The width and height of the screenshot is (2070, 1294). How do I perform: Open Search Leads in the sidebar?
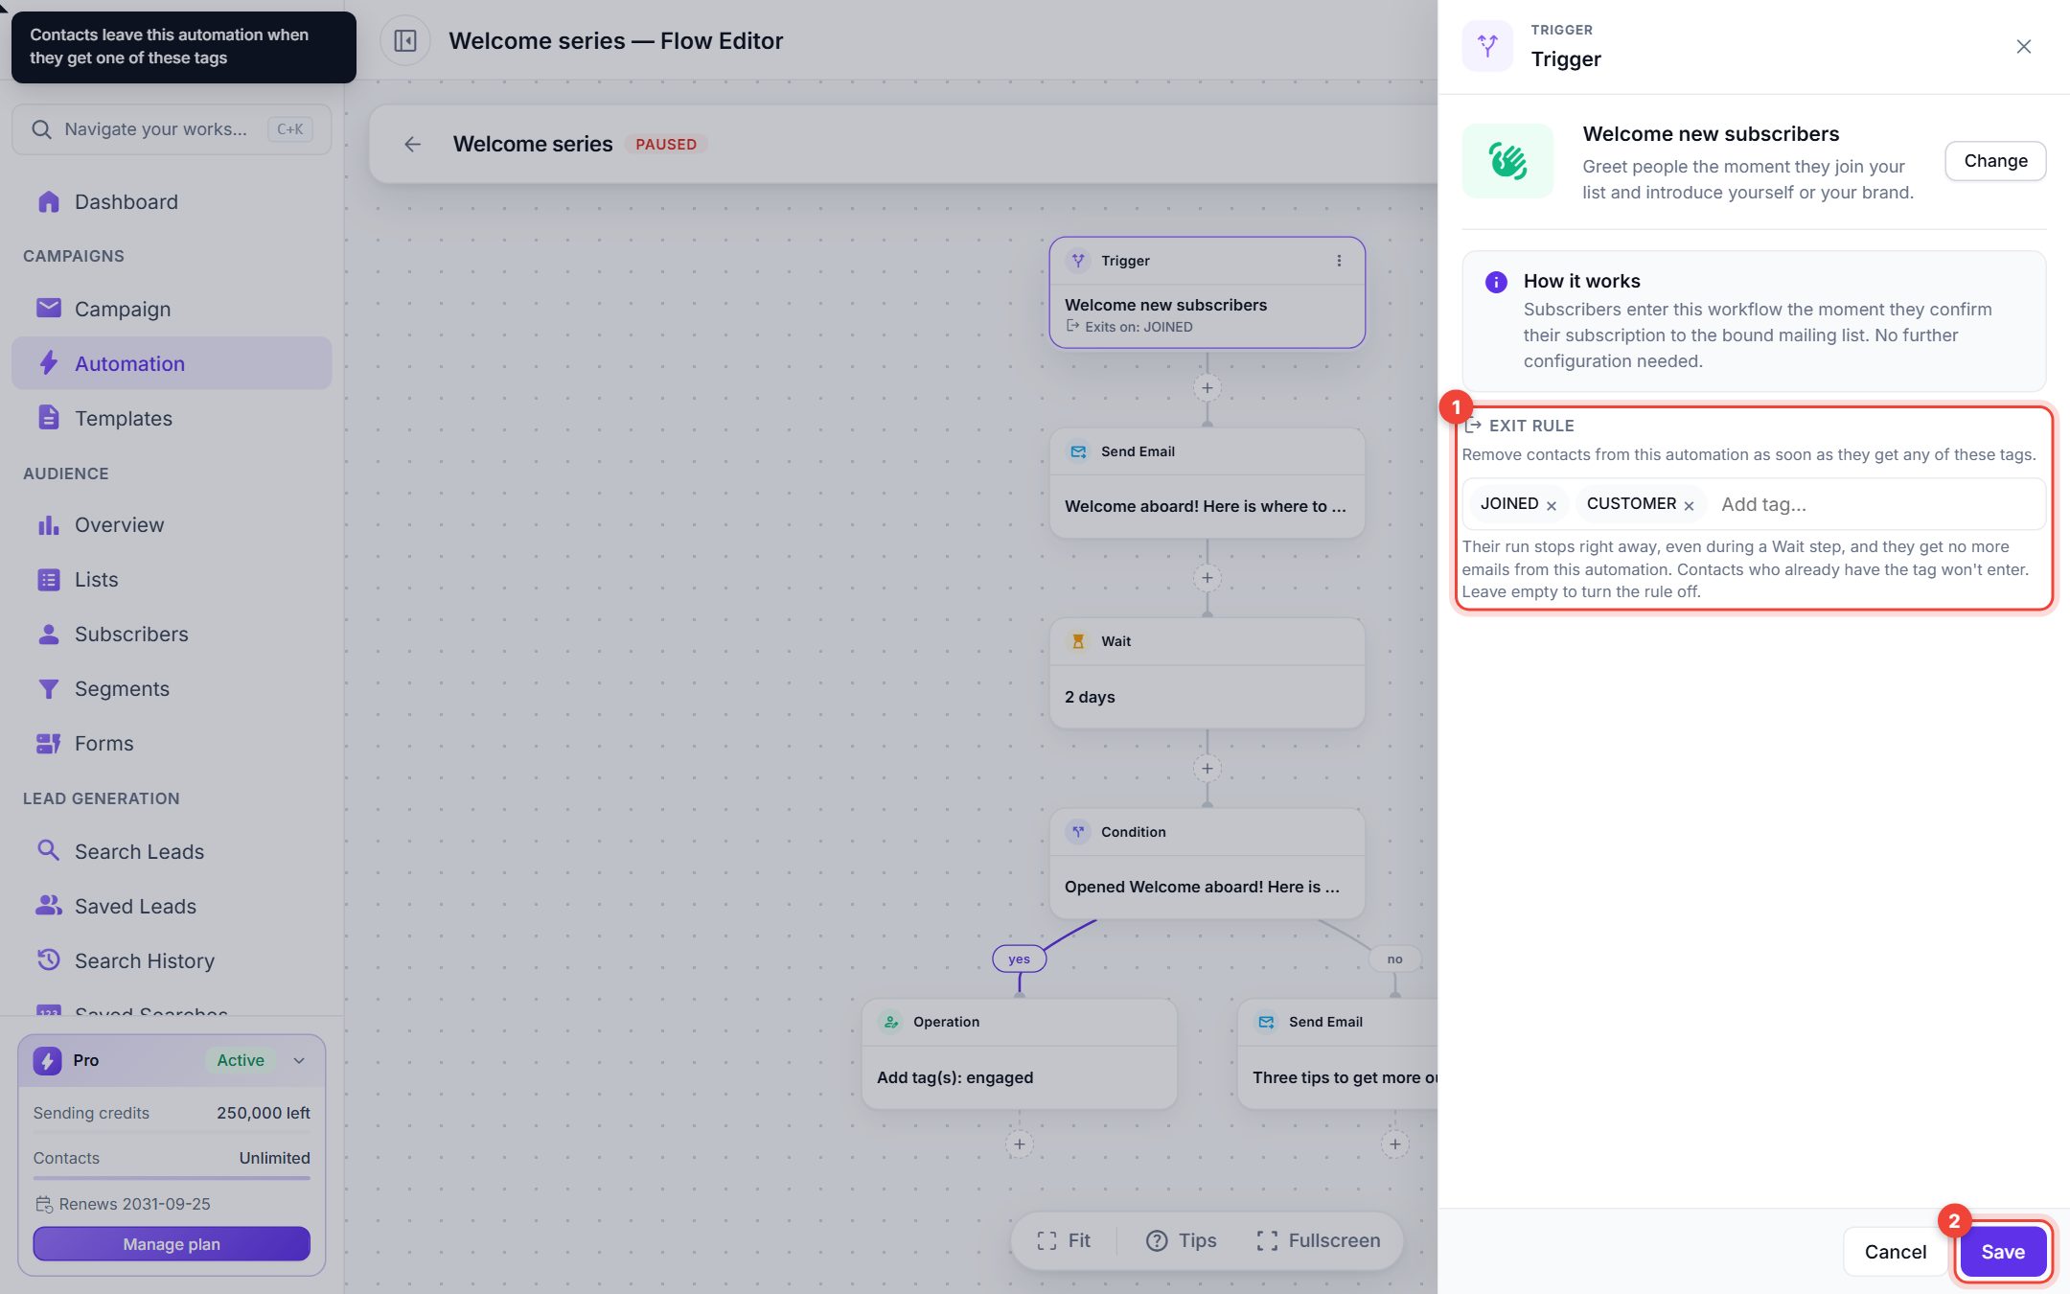point(172,851)
